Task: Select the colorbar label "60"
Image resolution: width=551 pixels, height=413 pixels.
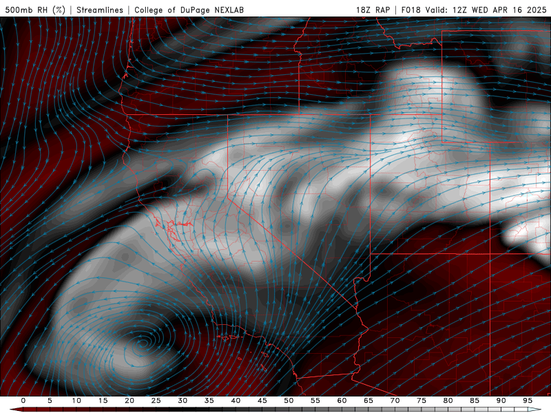Action: click(342, 401)
